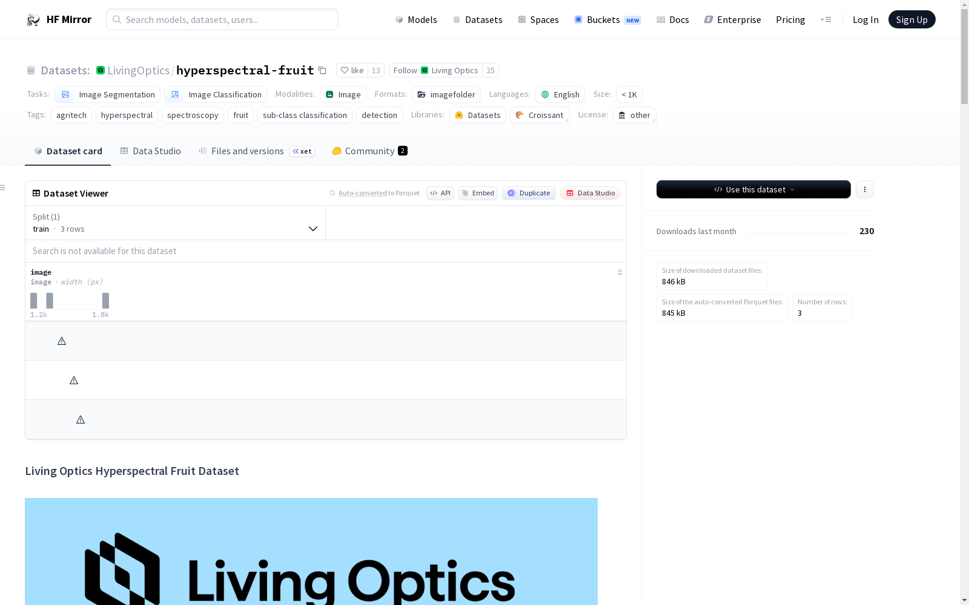Click the like count 13

coord(376,71)
